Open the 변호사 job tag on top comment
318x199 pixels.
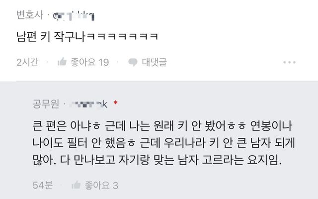point(30,15)
